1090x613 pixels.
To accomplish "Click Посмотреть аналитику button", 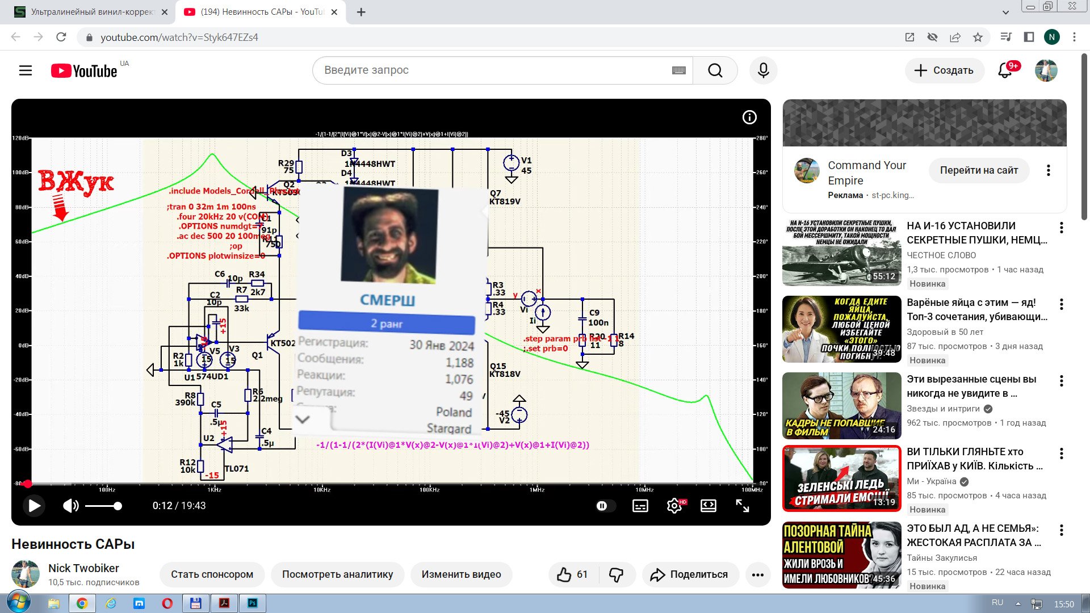I will point(337,574).
